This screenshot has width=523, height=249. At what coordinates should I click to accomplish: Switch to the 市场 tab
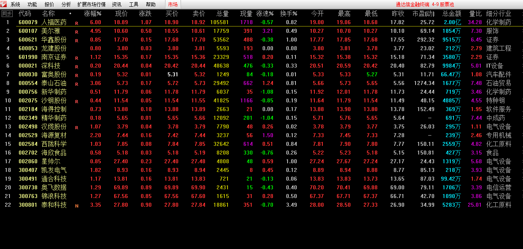pos(173,5)
